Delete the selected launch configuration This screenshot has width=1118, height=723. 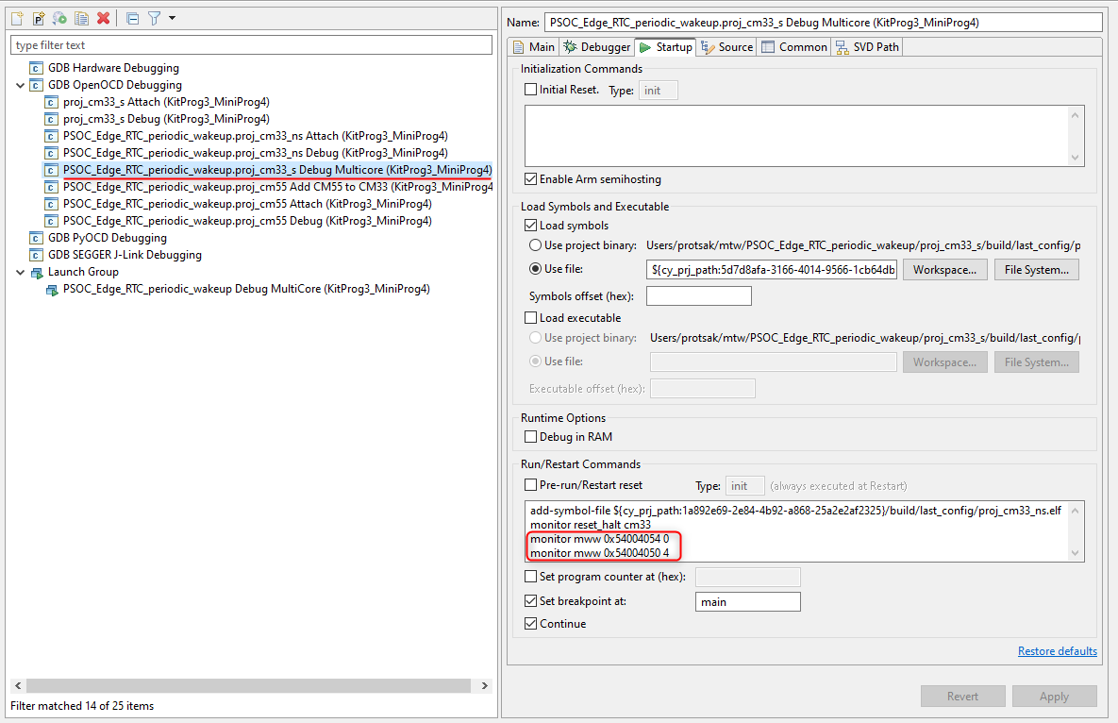pos(103,18)
